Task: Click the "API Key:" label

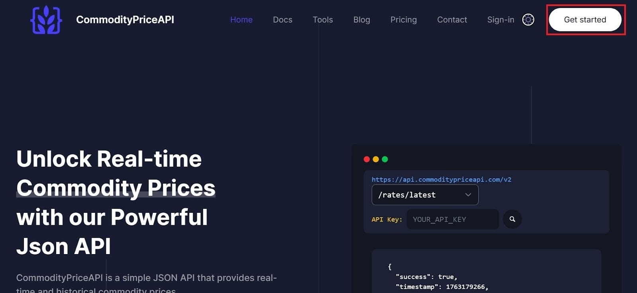Action: point(387,220)
